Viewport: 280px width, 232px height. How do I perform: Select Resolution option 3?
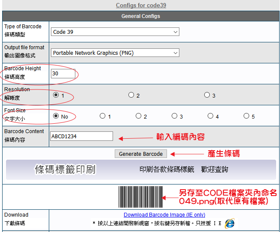[207, 95]
